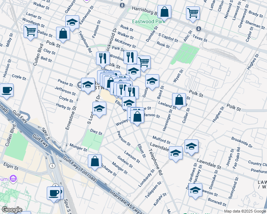
Task: Open the shopping bag marker in the central cluster
Action: click(111, 83)
